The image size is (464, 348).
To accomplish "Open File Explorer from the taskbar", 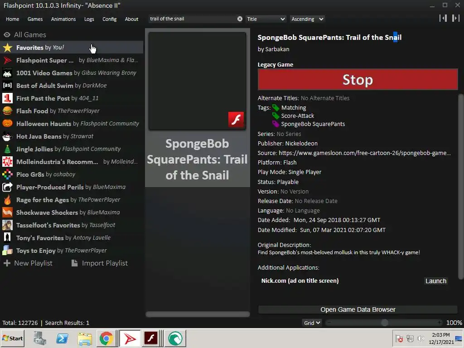I will click(85, 338).
